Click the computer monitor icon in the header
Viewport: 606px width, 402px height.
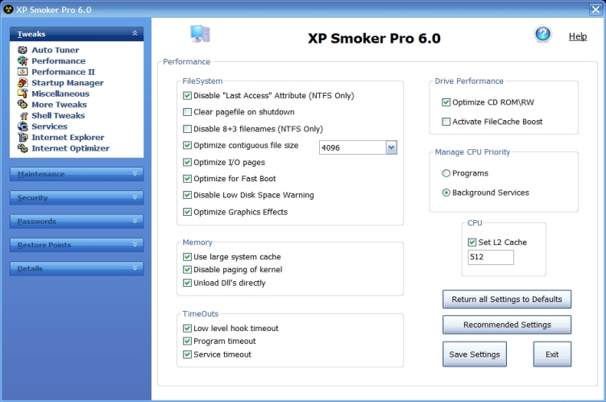coord(200,34)
